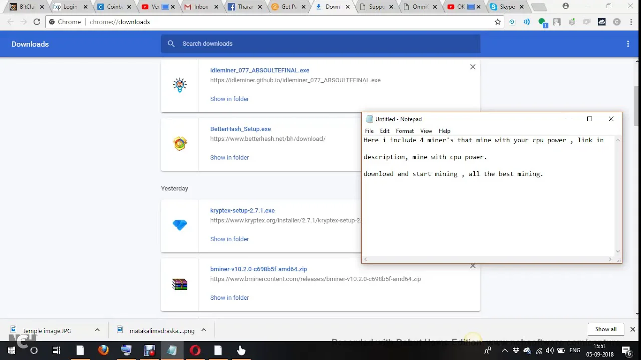Click the bminer WinRAR archive icon
This screenshot has height=360, width=641.
coord(180,284)
